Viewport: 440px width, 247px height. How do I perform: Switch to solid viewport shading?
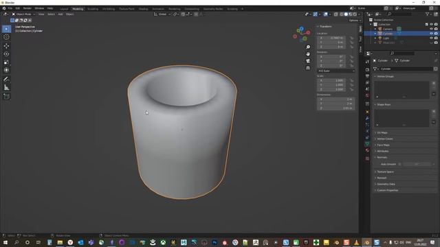click(x=346, y=14)
